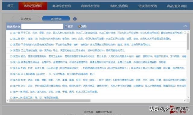
Task: Click the horizontal scrollbar thumb
Action: click(50, 101)
